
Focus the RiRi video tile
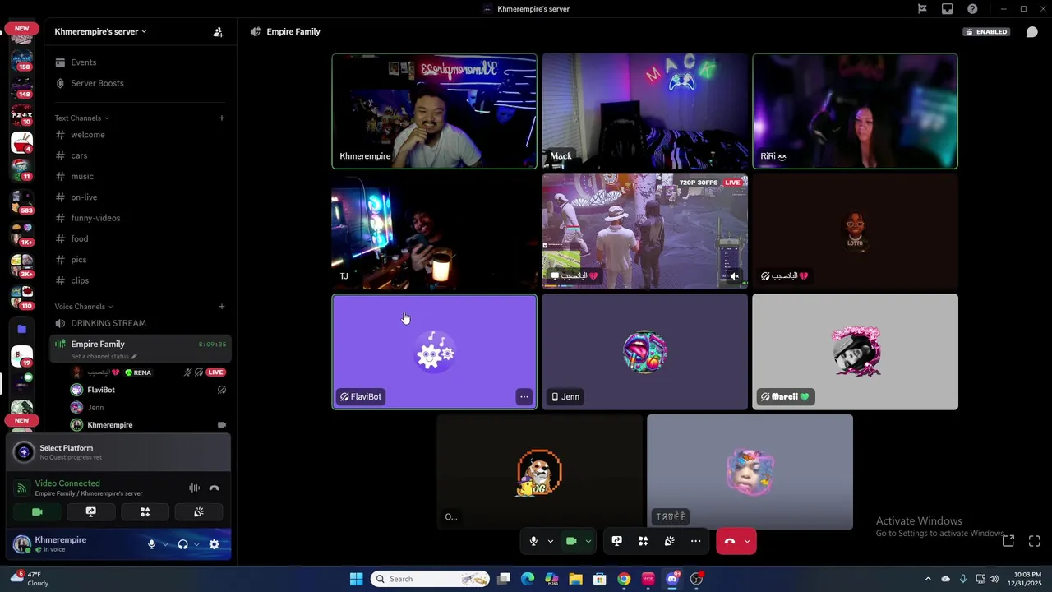click(855, 111)
